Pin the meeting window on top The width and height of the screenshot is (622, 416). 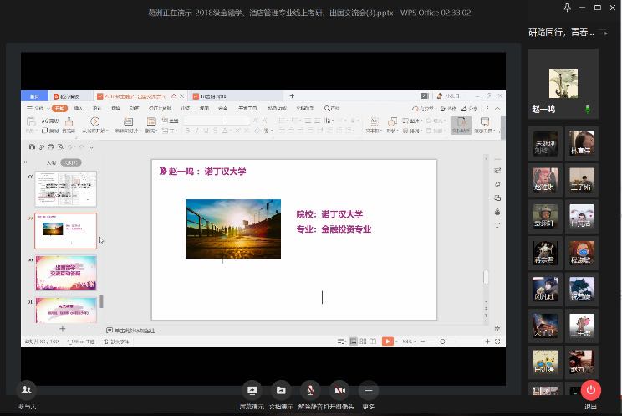pos(568,8)
